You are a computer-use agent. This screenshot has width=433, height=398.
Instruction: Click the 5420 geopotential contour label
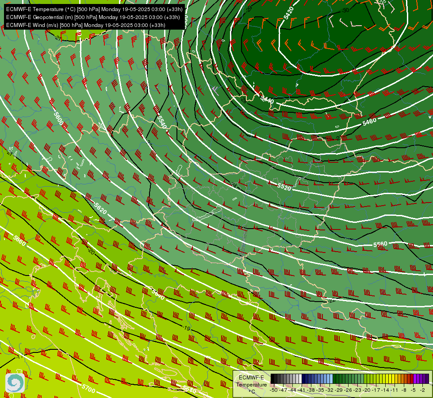(x=288, y=13)
